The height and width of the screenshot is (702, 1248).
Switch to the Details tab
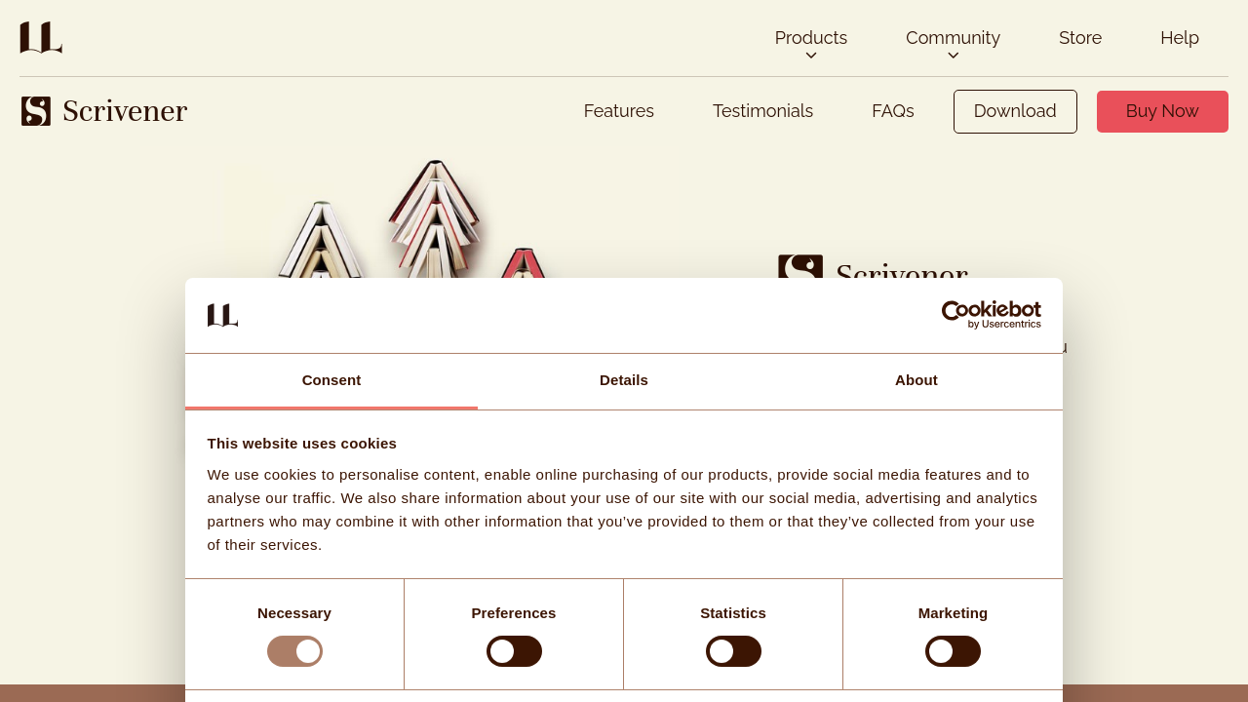624,381
